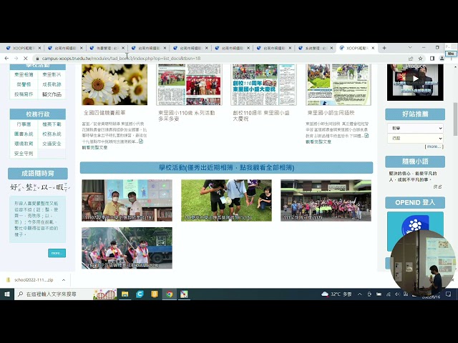
Task: Open the 創校110週年 article title
Action: tap(260, 116)
